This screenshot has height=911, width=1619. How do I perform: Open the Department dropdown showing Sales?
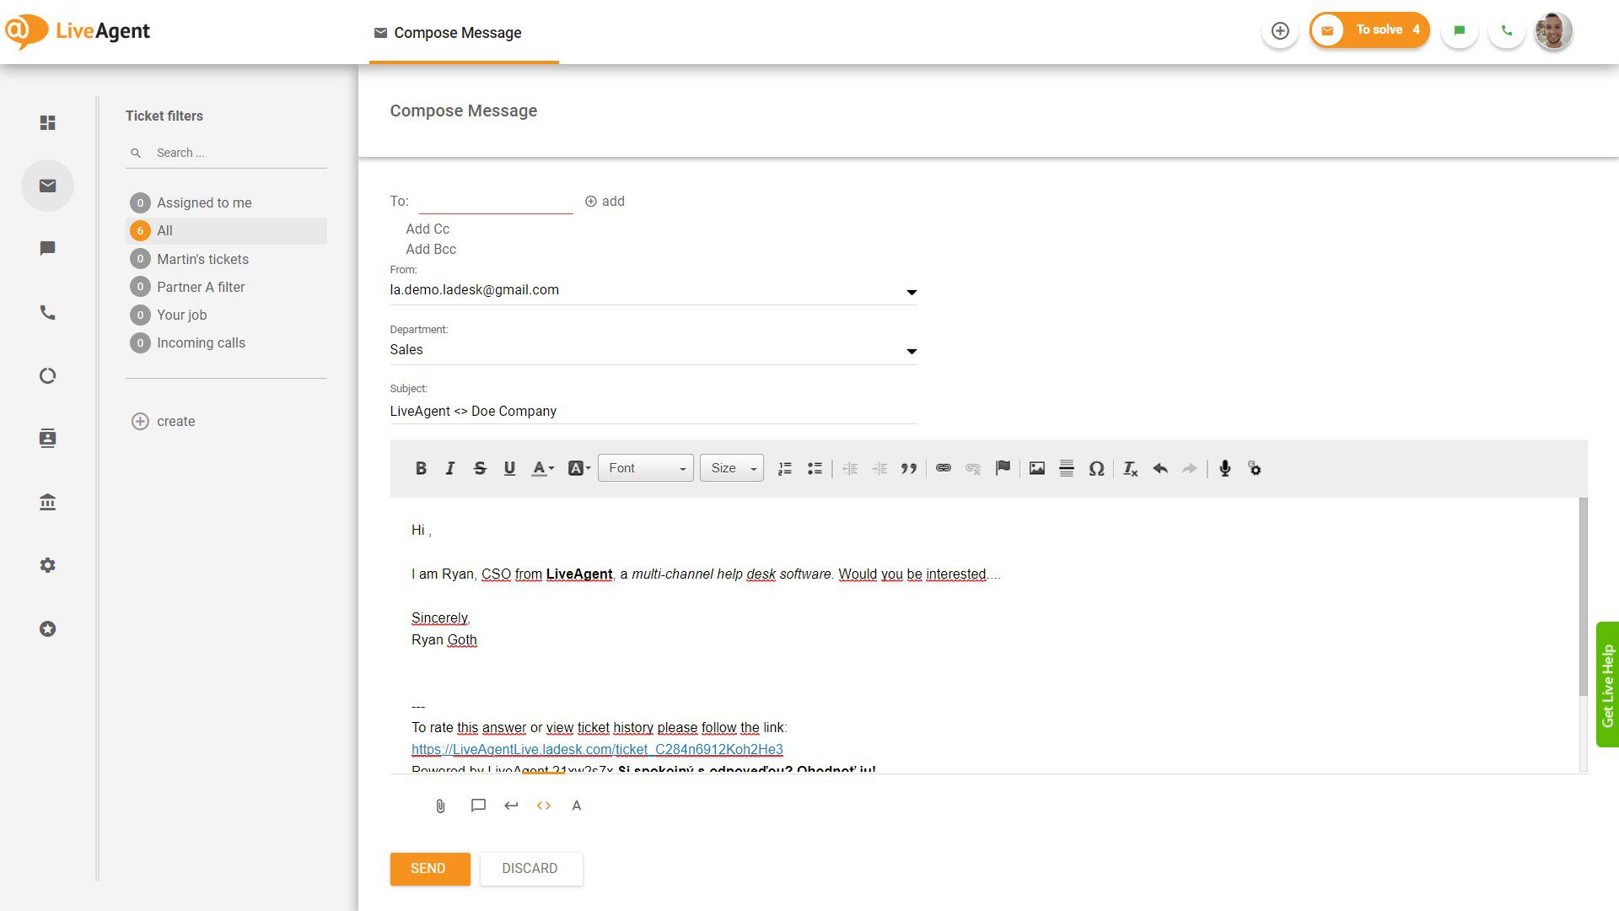pyautogui.click(x=911, y=351)
